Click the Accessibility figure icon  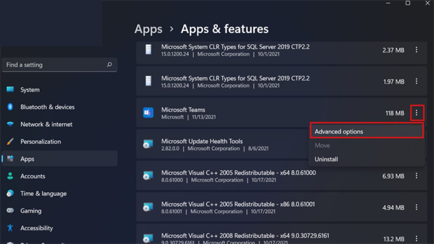10,228
